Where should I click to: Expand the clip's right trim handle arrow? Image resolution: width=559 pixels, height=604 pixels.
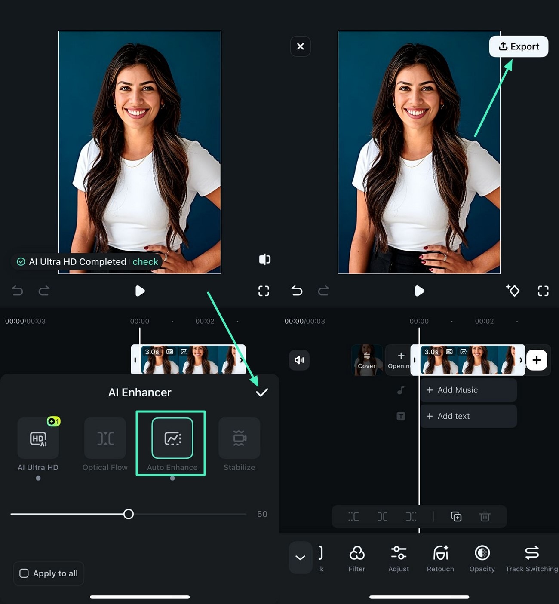pos(521,360)
